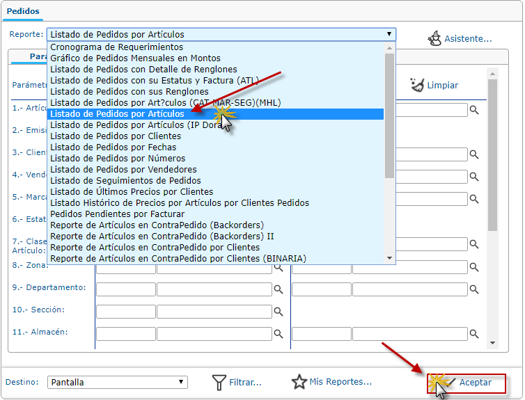Choose Listado de Pedidos por Vendedores

216,170
